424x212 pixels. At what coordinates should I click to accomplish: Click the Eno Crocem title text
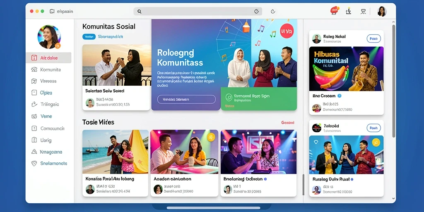click(324, 96)
